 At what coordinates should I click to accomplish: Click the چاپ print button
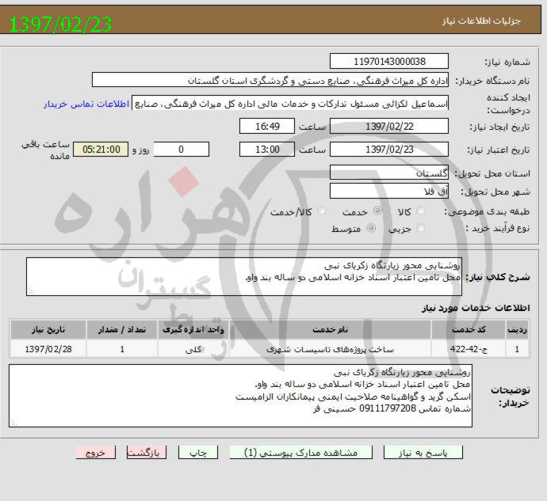pyautogui.click(x=198, y=453)
